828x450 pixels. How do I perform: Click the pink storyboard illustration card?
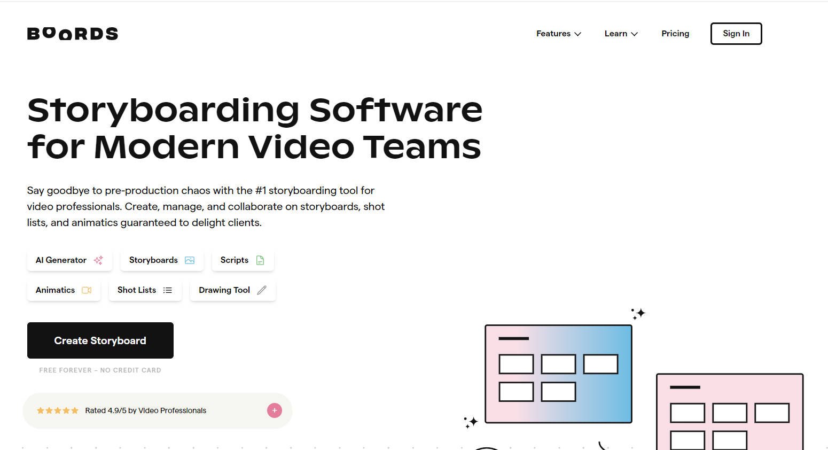tap(730, 412)
